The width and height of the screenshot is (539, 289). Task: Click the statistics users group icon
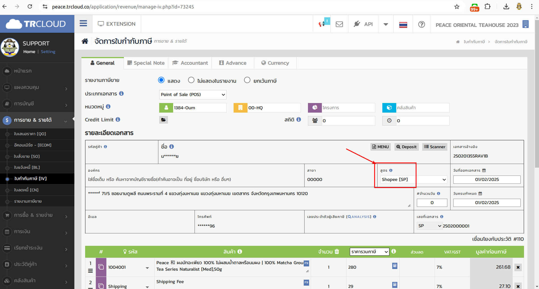click(315, 121)
